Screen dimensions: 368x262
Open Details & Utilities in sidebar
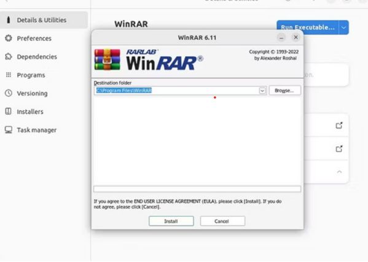coord(44,20)
